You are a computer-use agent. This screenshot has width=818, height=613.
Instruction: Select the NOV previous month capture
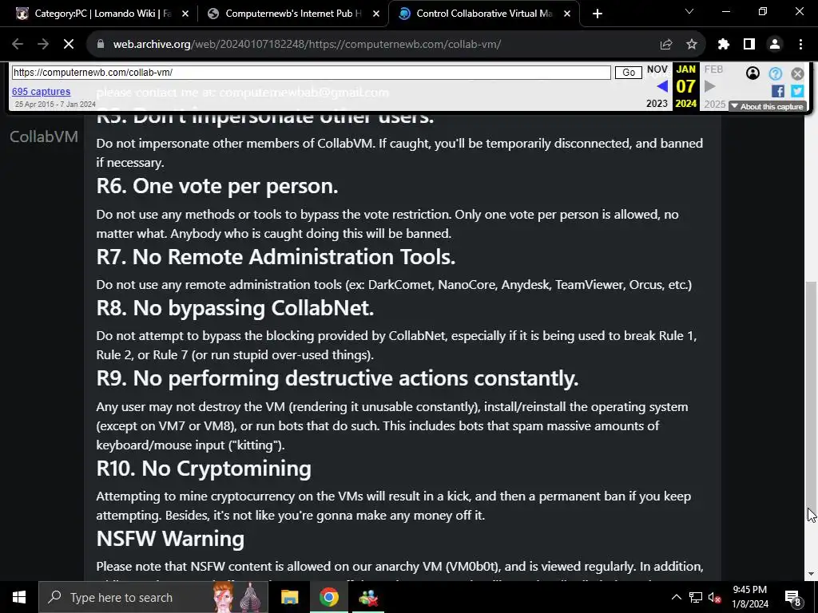click(657, 69)
